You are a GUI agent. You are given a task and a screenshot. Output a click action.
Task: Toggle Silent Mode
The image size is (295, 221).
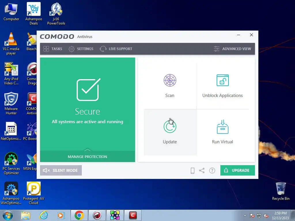[x=61, y=170]
